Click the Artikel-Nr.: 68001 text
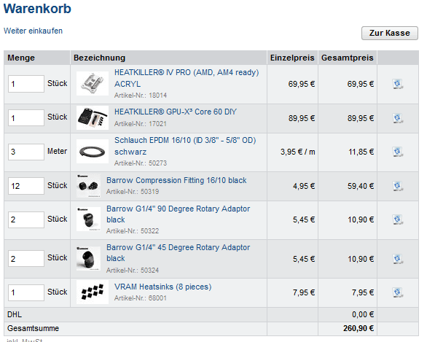427x342 pixels. coord(141,298)
